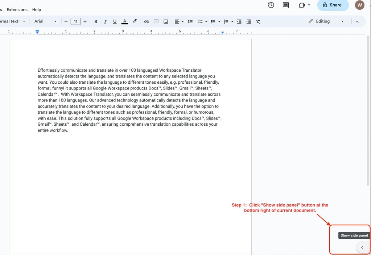
Task: Click the words 'entire workflow.' in document
Action: click(53, 130)
